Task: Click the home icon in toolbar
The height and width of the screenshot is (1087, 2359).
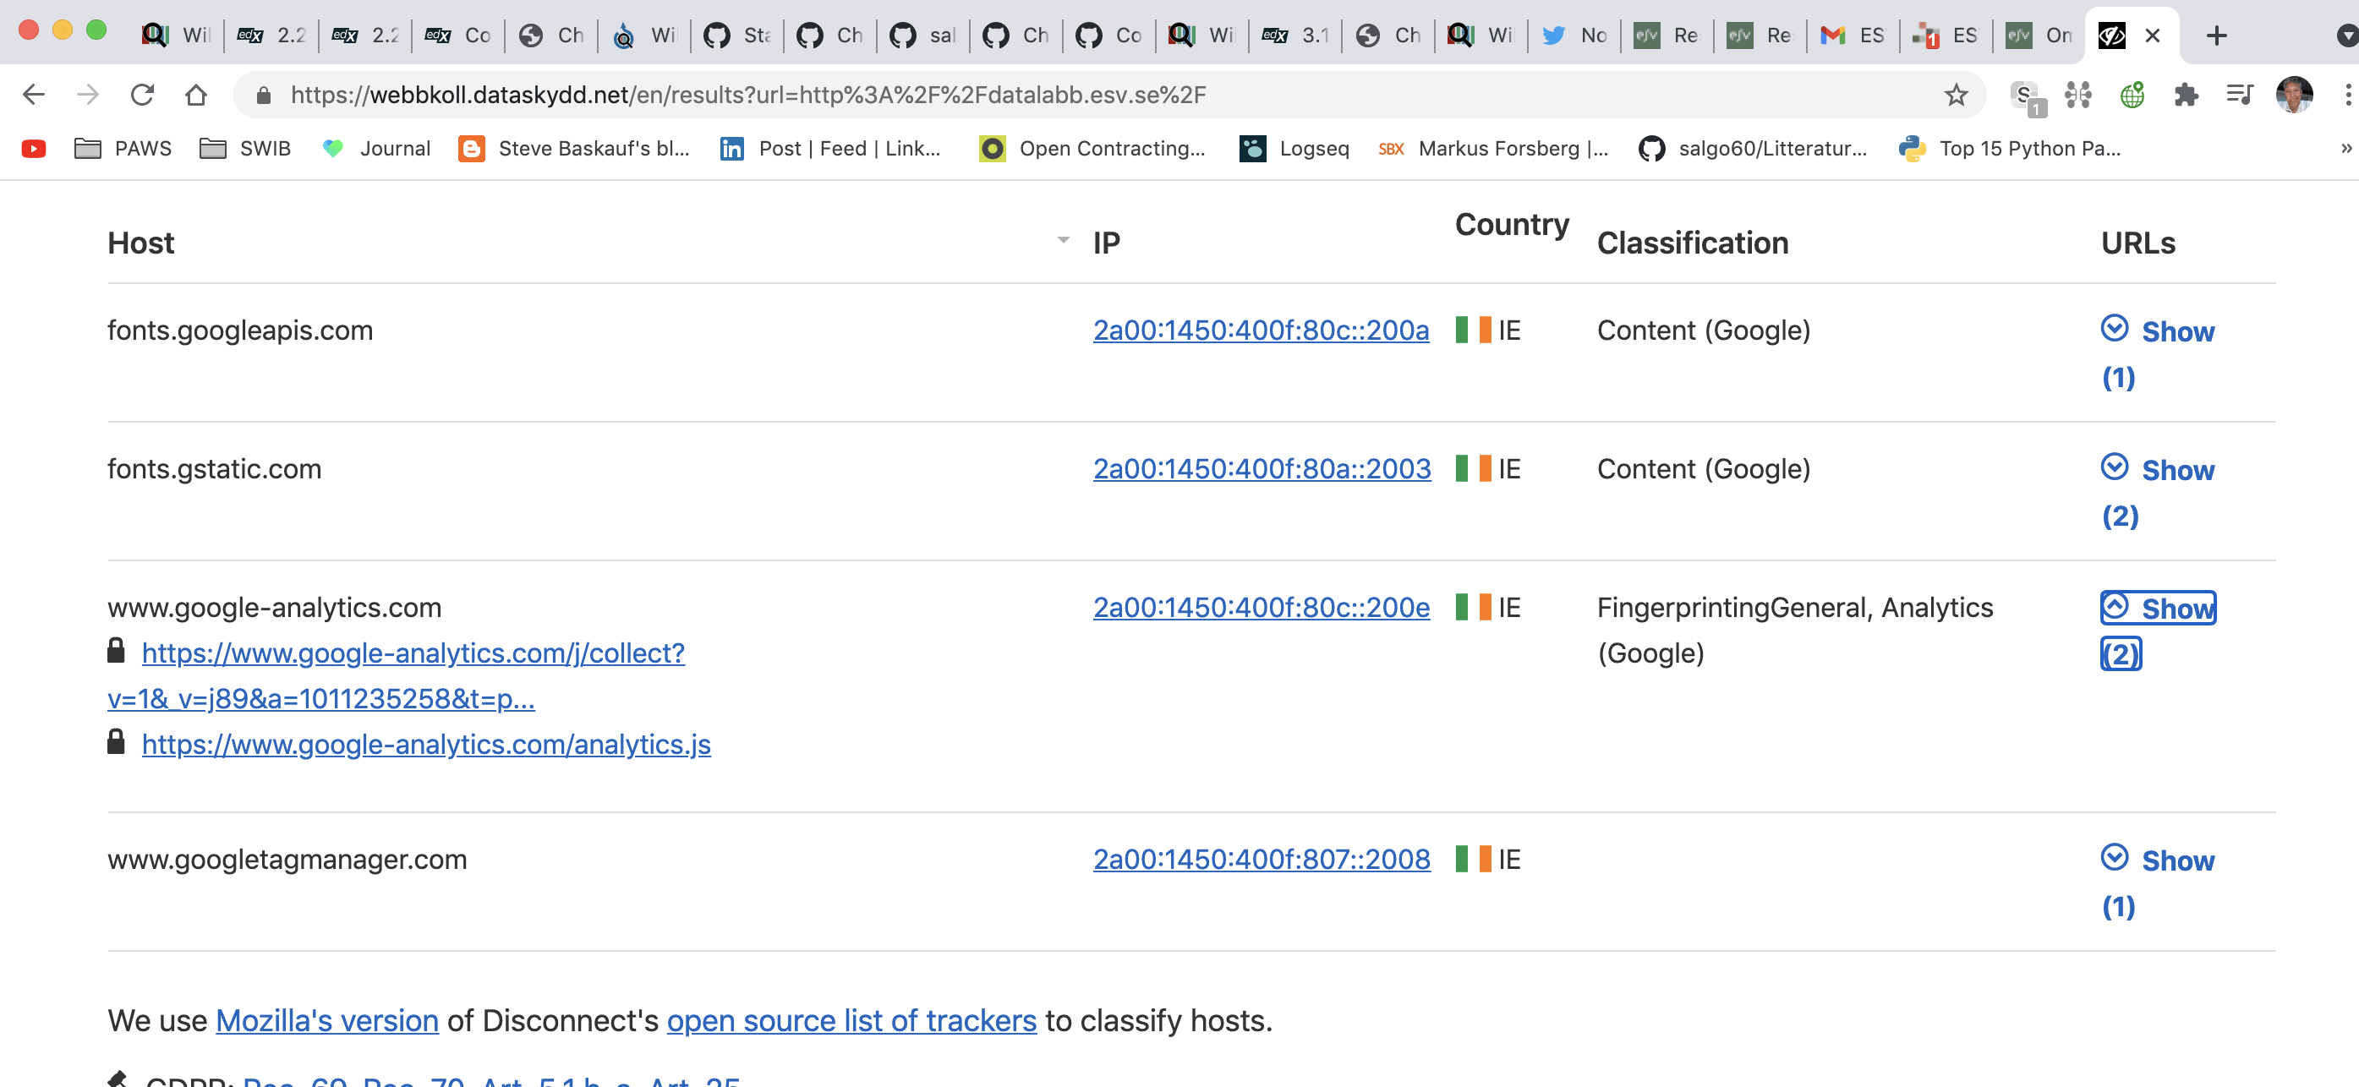Action: tap(196, 95)
